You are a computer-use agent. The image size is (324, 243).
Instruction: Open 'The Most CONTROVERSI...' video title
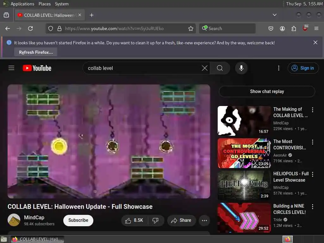click(290, 144)
